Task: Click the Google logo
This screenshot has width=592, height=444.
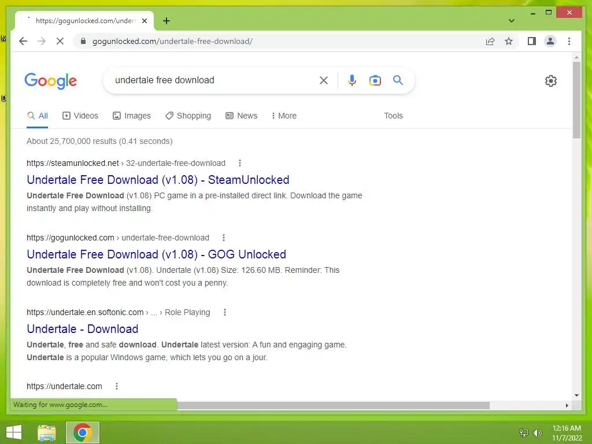Action: [51, 81]
